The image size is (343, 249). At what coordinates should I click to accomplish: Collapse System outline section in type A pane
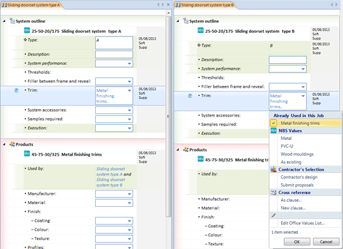4,21
